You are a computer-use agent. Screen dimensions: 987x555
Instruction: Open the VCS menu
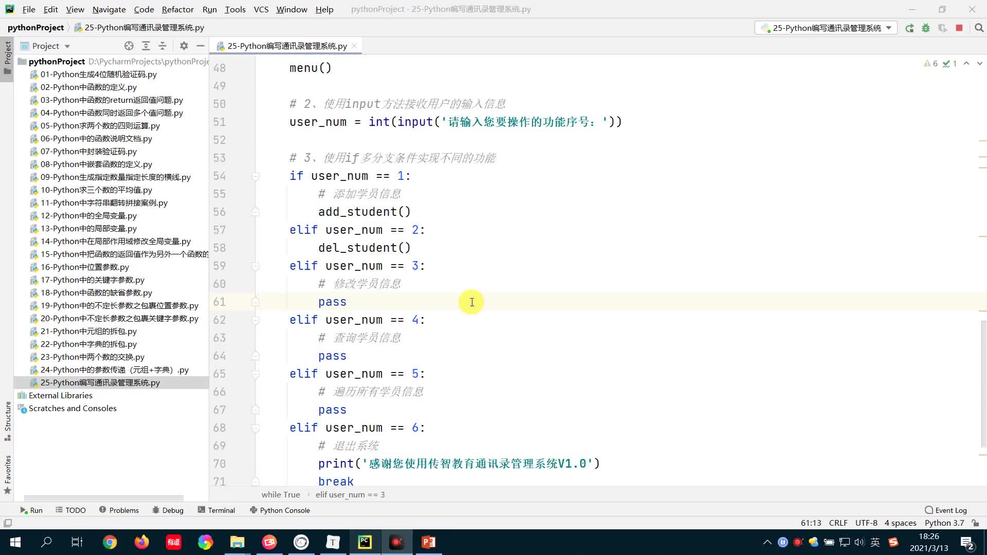[x=261, y=9]
